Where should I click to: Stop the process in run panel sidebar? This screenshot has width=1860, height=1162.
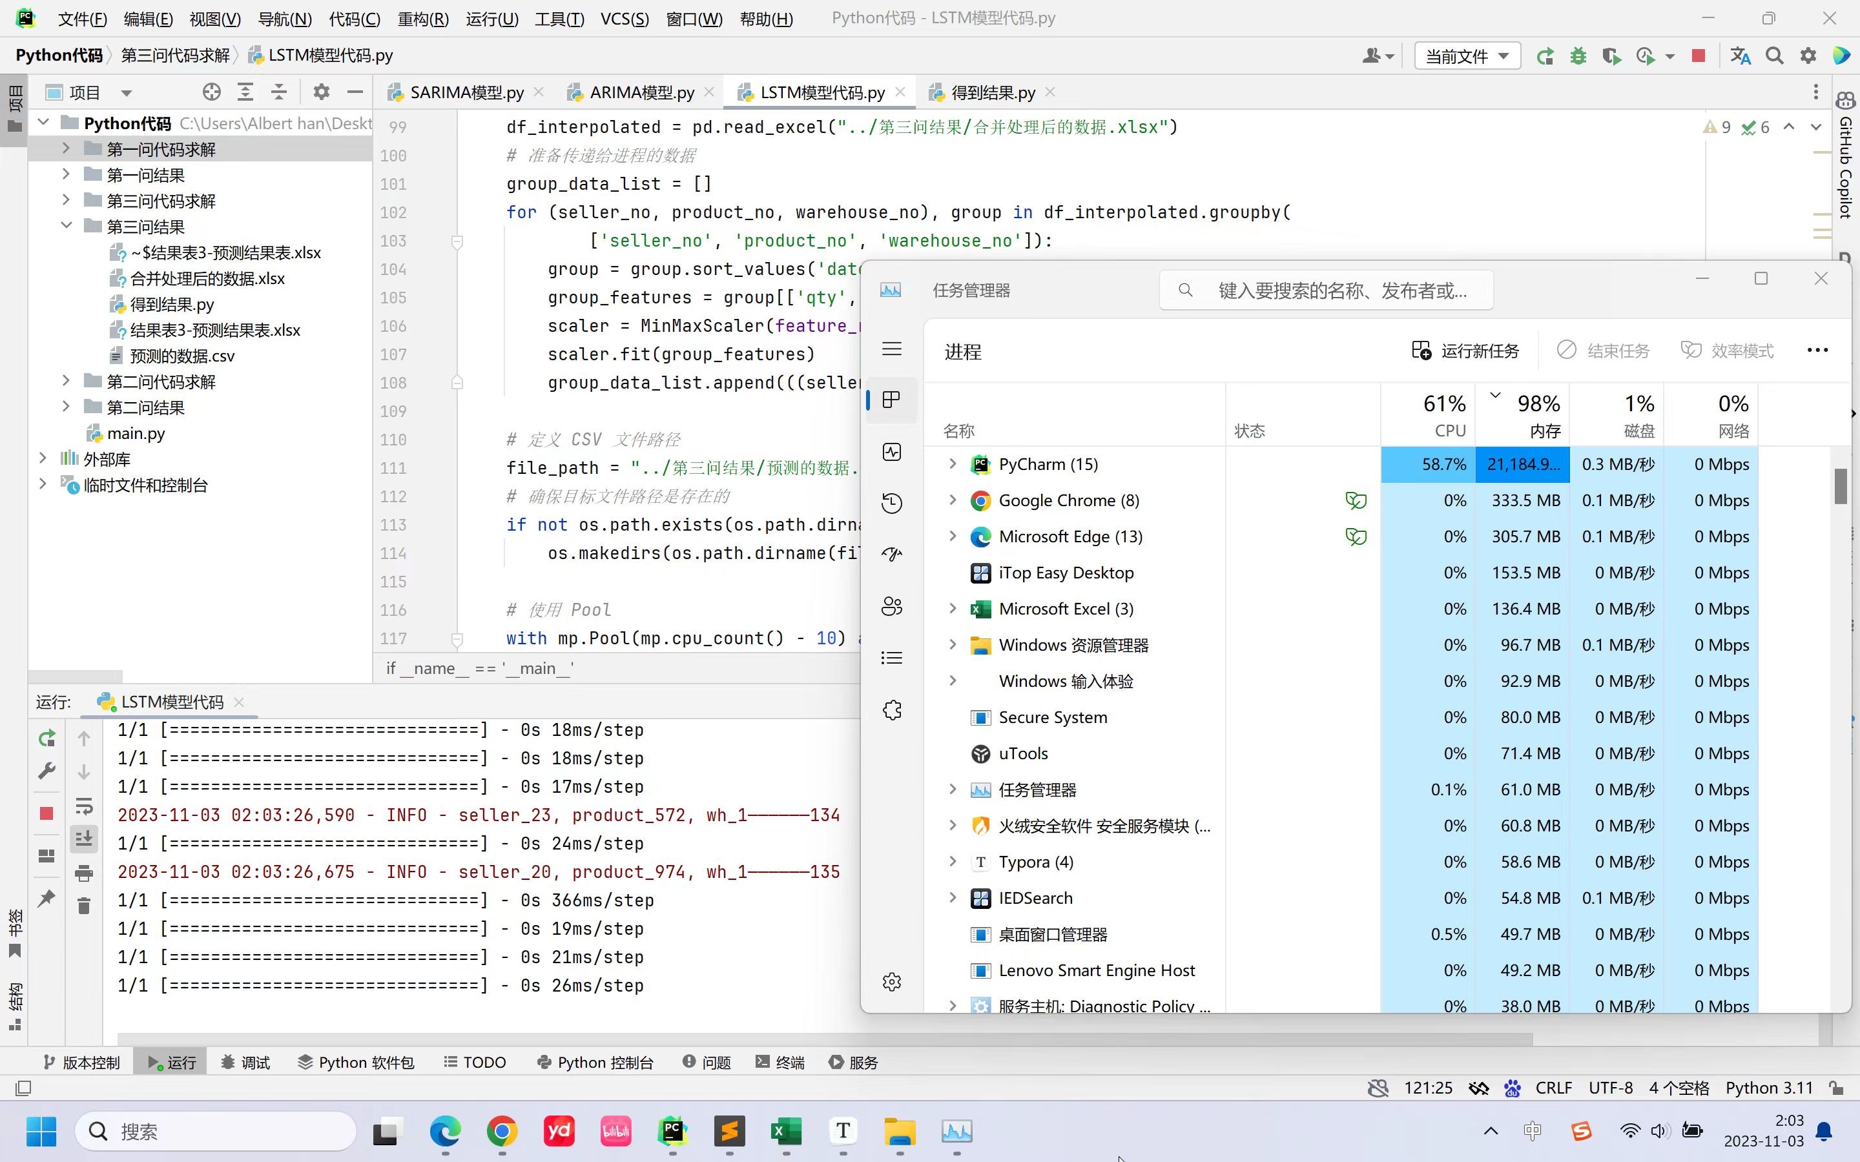[47, 813]
